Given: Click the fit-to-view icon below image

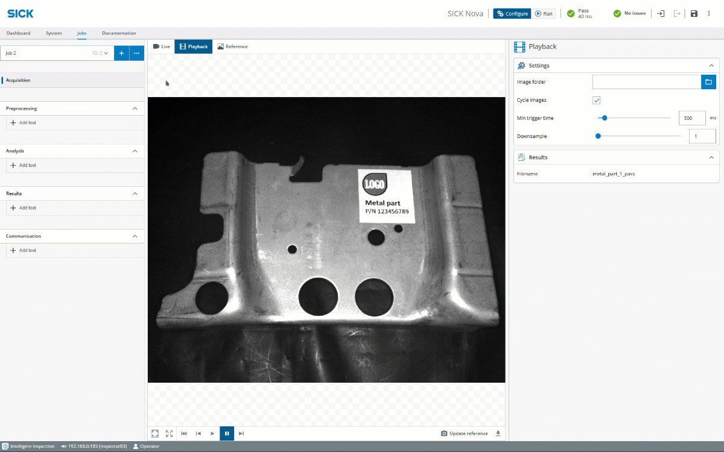Looking at the screenshot, I should pos(155,433).
